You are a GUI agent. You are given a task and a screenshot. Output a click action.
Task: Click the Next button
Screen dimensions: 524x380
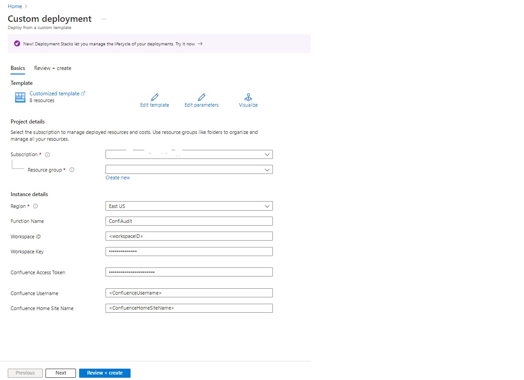click(x=61, y=373)
